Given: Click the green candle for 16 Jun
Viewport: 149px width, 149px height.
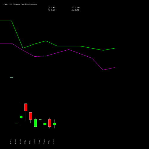Looking at the screenshot, I should 45,124.
